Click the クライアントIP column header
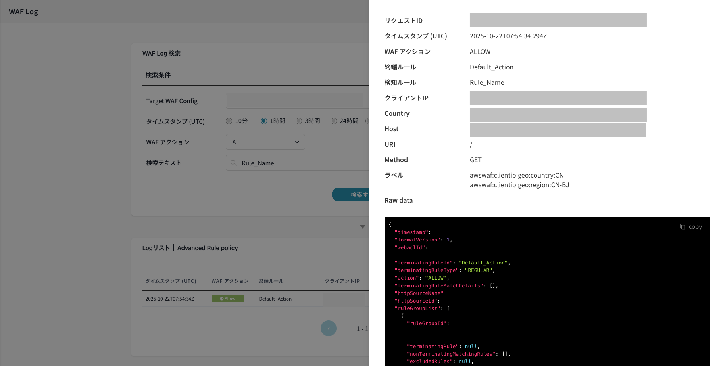Viewport: 723px width, 366px height. 342,281
